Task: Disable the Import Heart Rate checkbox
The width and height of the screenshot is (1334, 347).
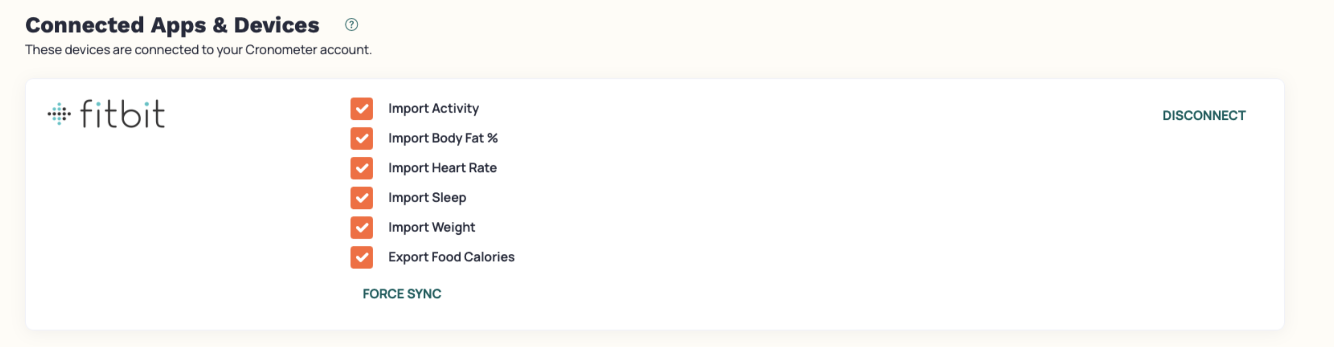Action: pyautogui.click(x=361, y=168)
